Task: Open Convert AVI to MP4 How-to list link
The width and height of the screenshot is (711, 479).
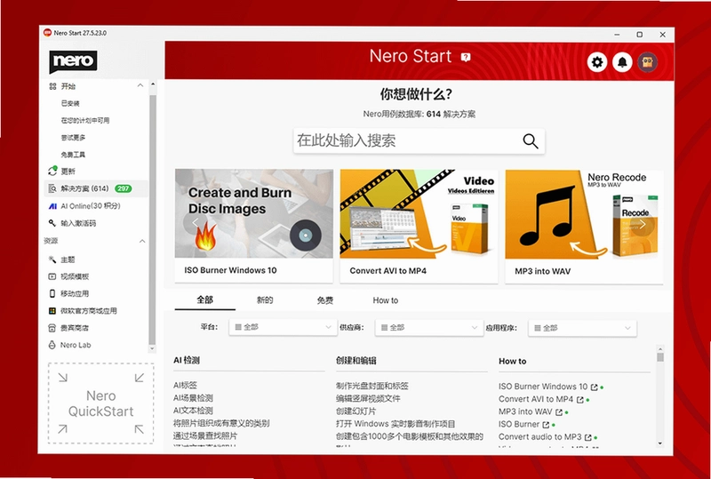Action: point(536,399)
